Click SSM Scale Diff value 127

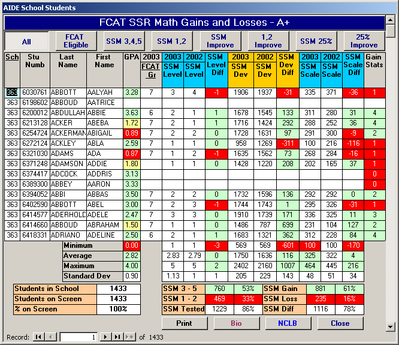pos(353,225)
